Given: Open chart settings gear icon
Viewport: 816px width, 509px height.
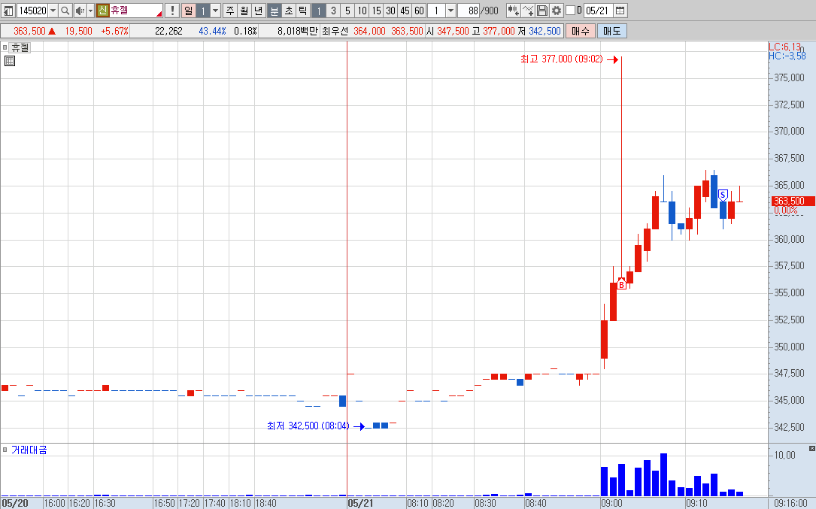Looking at the screenshot, I should 557,11.
